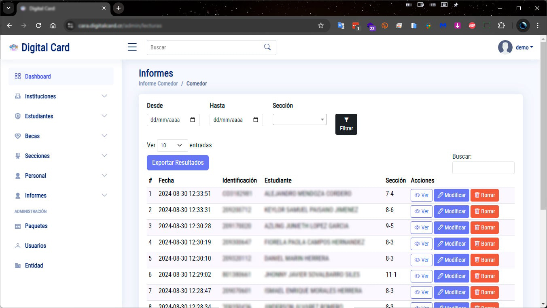
Task: Toggle the hamburger sidebar menu icon
Action: coord(132,47)
